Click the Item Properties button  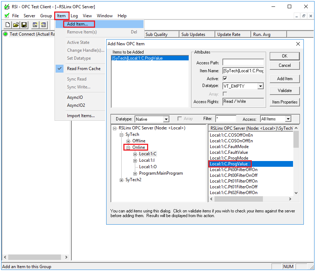284,102
